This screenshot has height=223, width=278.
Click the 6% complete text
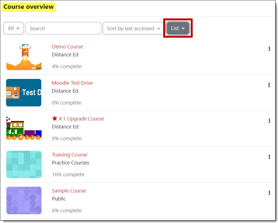tap(67, 210)
